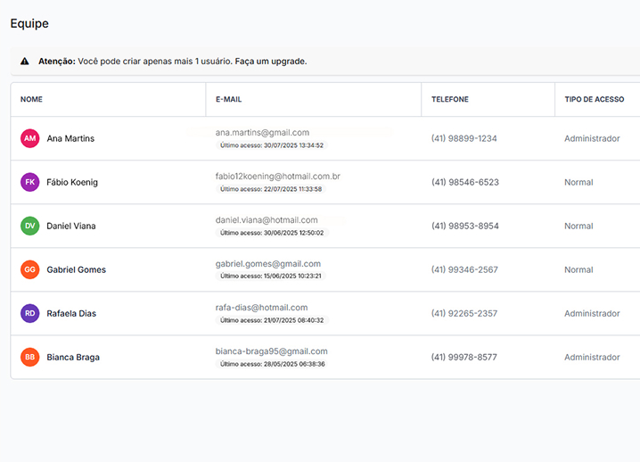This screenshot has height=462, width=640.
Task: Click Ana Martins' Administrador access type
Action: coord(591,138)
